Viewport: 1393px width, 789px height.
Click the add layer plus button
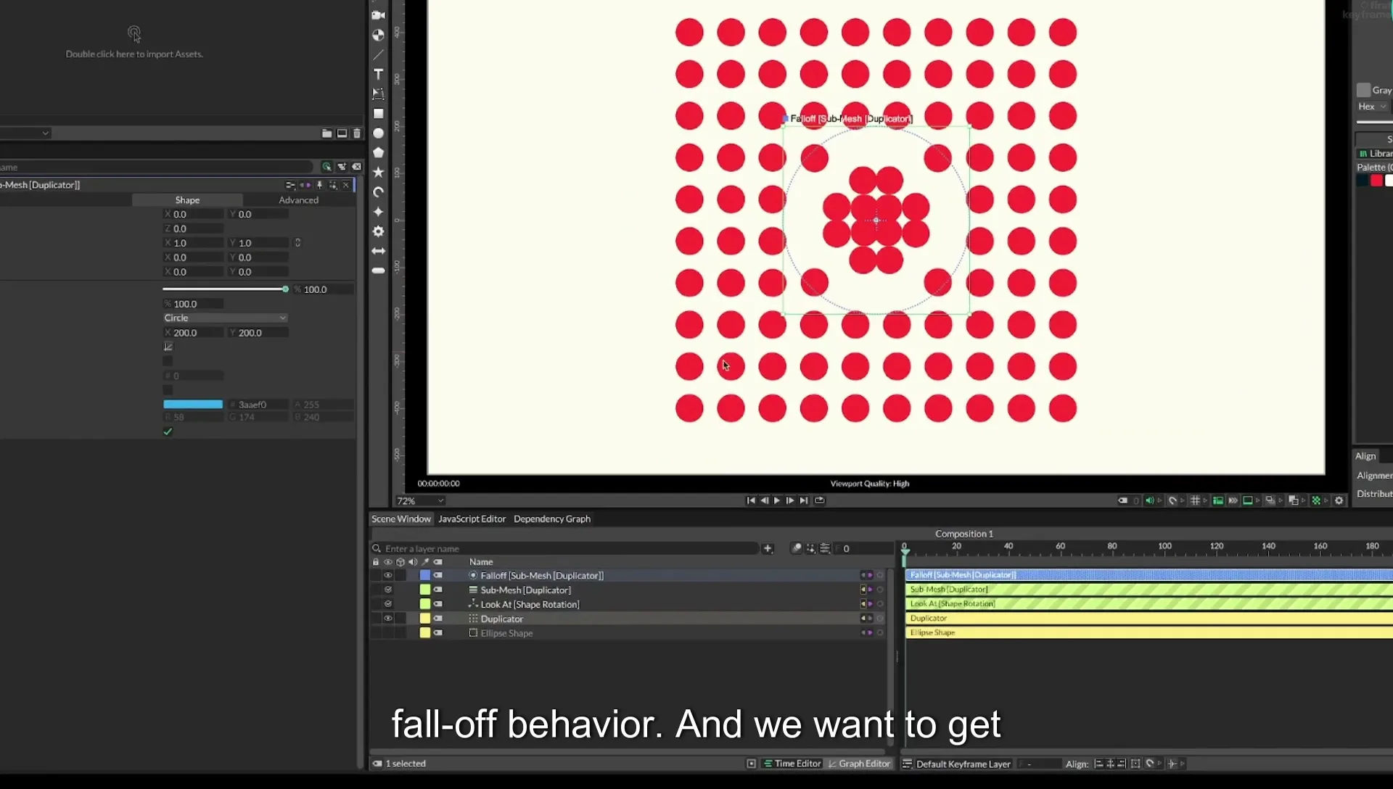[768, 549]
